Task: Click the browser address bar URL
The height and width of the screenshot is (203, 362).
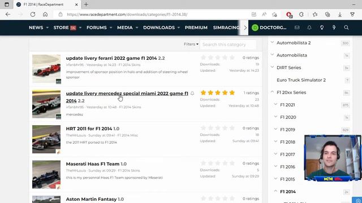Action: 127,15
